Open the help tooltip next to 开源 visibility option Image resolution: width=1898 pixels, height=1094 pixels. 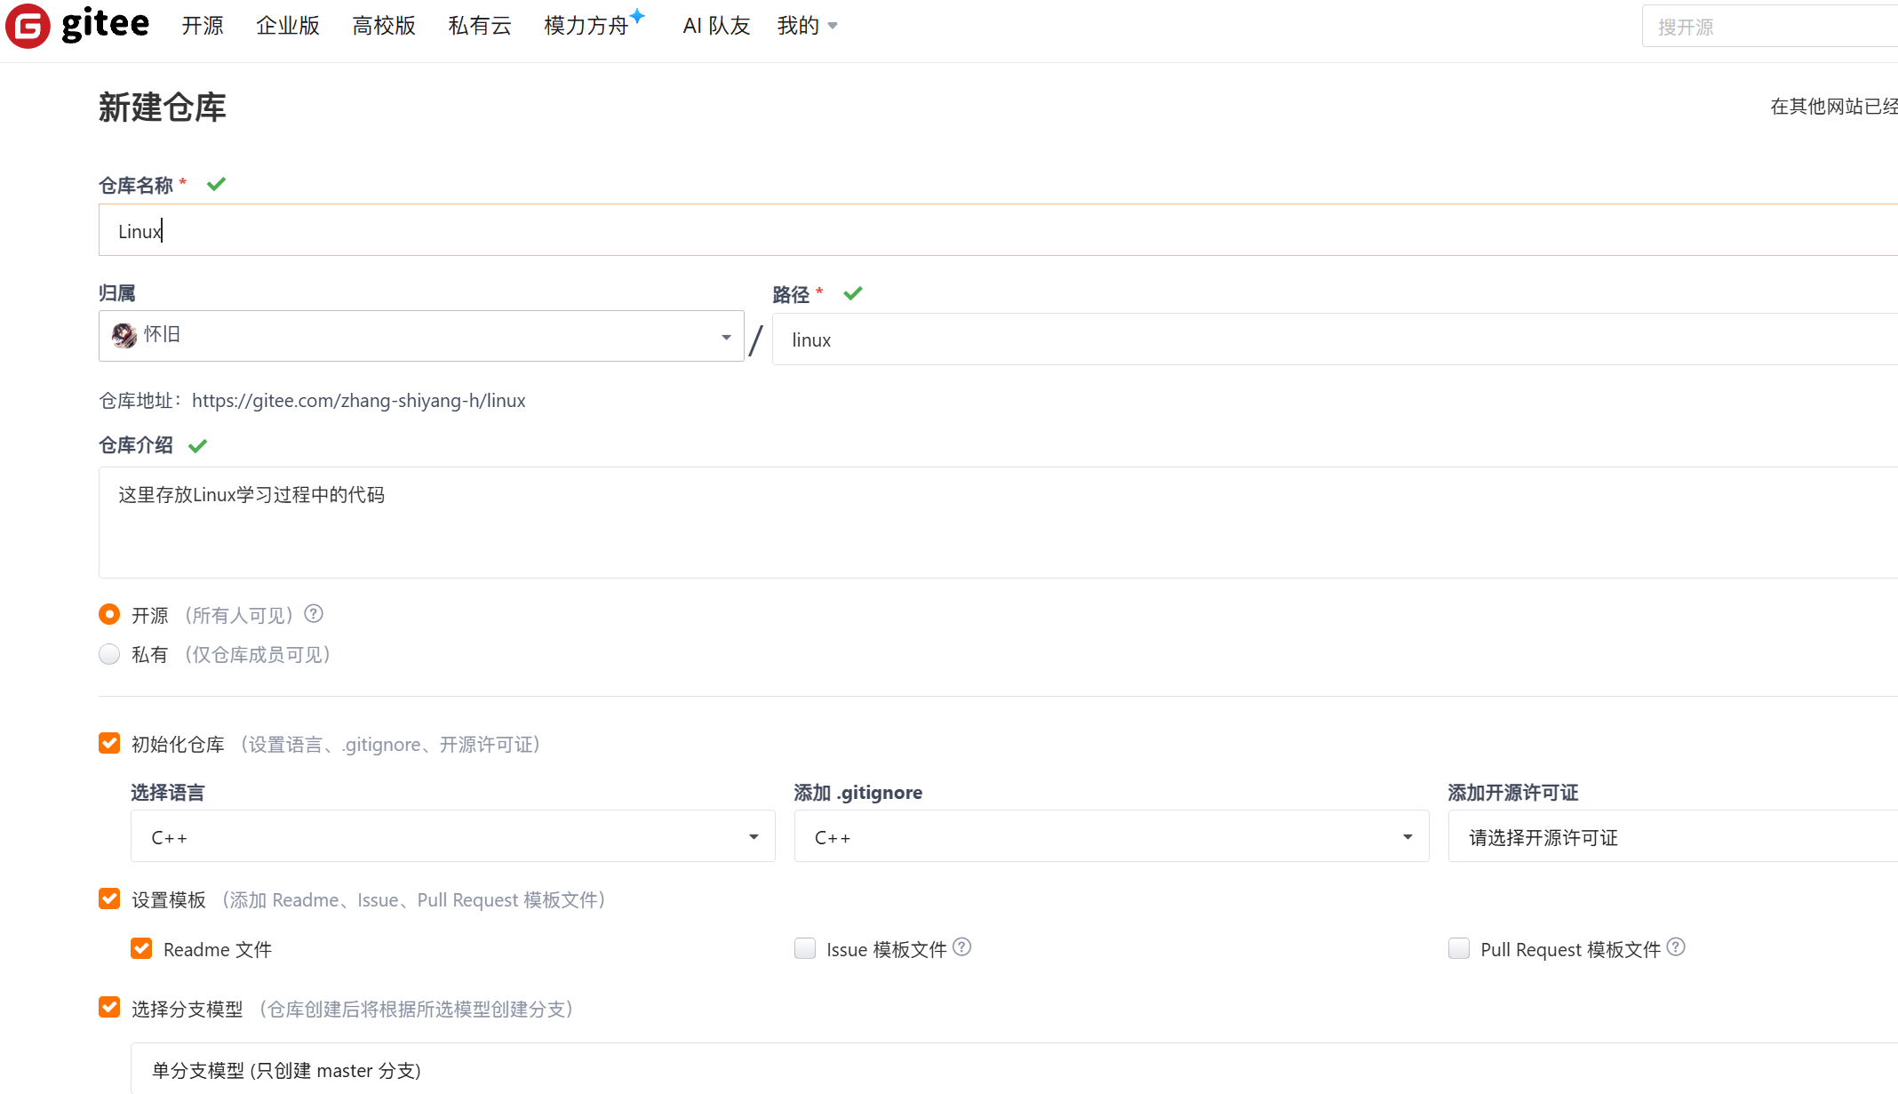pos(313,613)
